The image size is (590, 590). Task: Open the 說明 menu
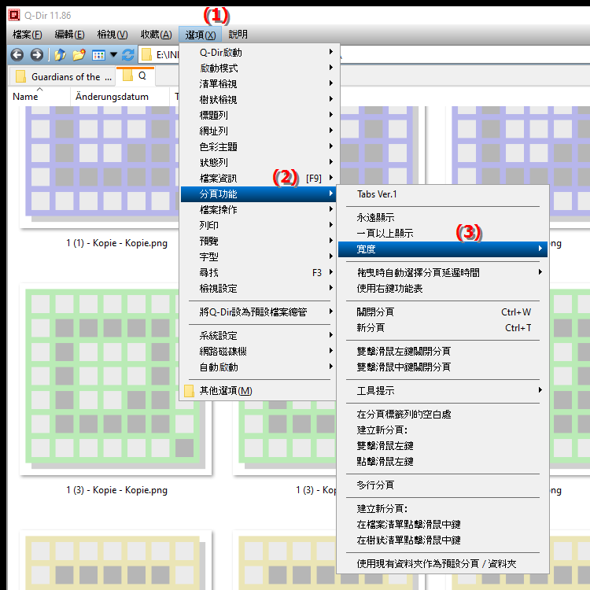pyautogui.click(x=238, y=35)
